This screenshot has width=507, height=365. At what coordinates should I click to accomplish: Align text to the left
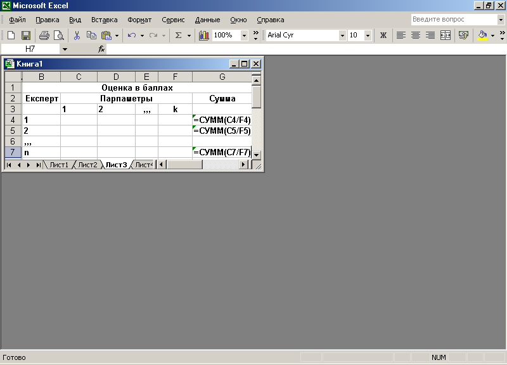[401, 35]
